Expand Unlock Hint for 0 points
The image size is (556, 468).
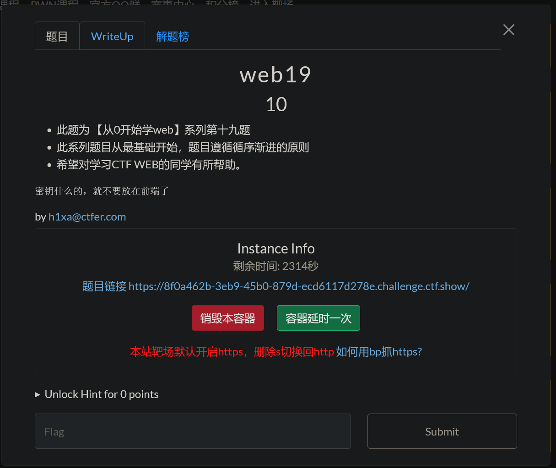point(97,394)
